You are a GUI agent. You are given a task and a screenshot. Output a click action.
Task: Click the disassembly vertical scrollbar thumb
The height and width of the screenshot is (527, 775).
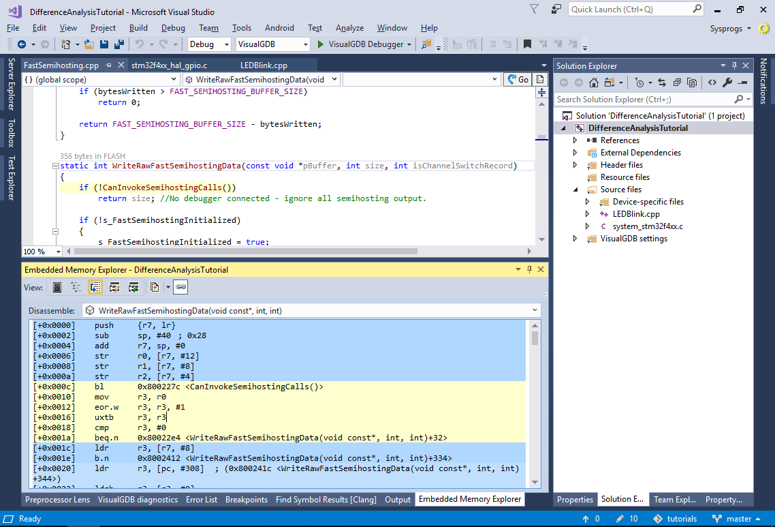click(535, 338)
